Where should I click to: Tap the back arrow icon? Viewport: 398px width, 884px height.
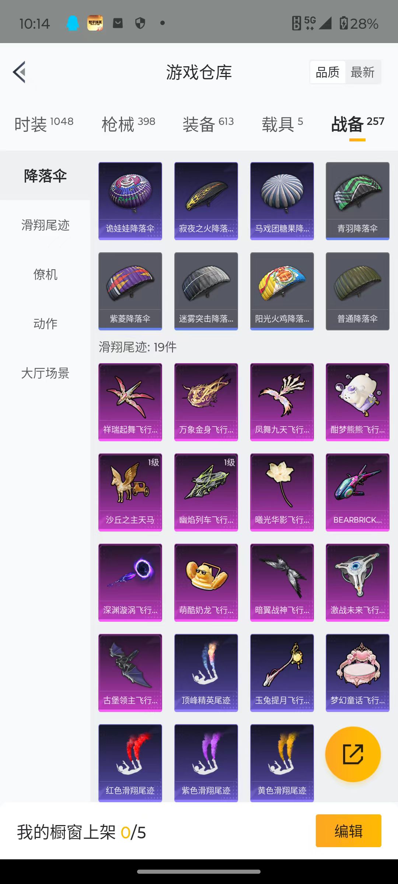pos(19,72)
